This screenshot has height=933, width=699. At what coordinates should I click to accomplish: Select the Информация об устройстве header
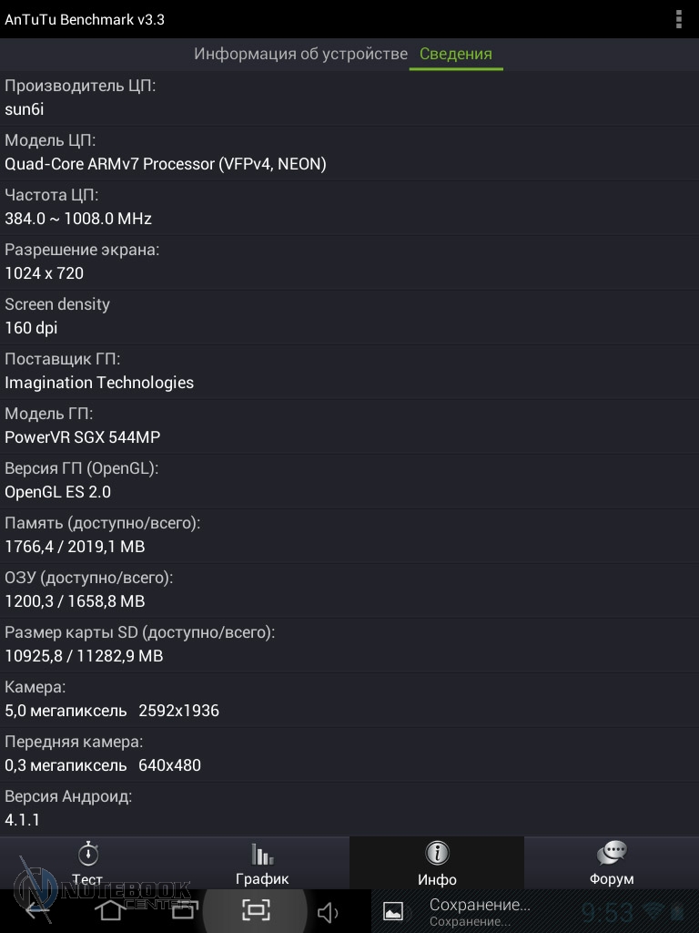[x=300, y=54]
